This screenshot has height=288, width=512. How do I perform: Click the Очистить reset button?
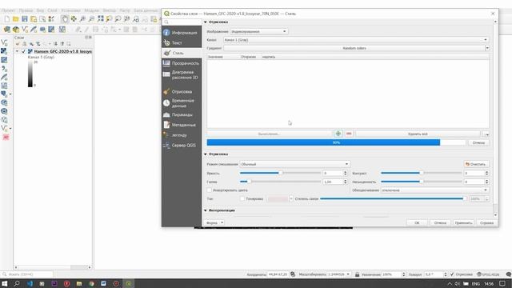point(476,164)
